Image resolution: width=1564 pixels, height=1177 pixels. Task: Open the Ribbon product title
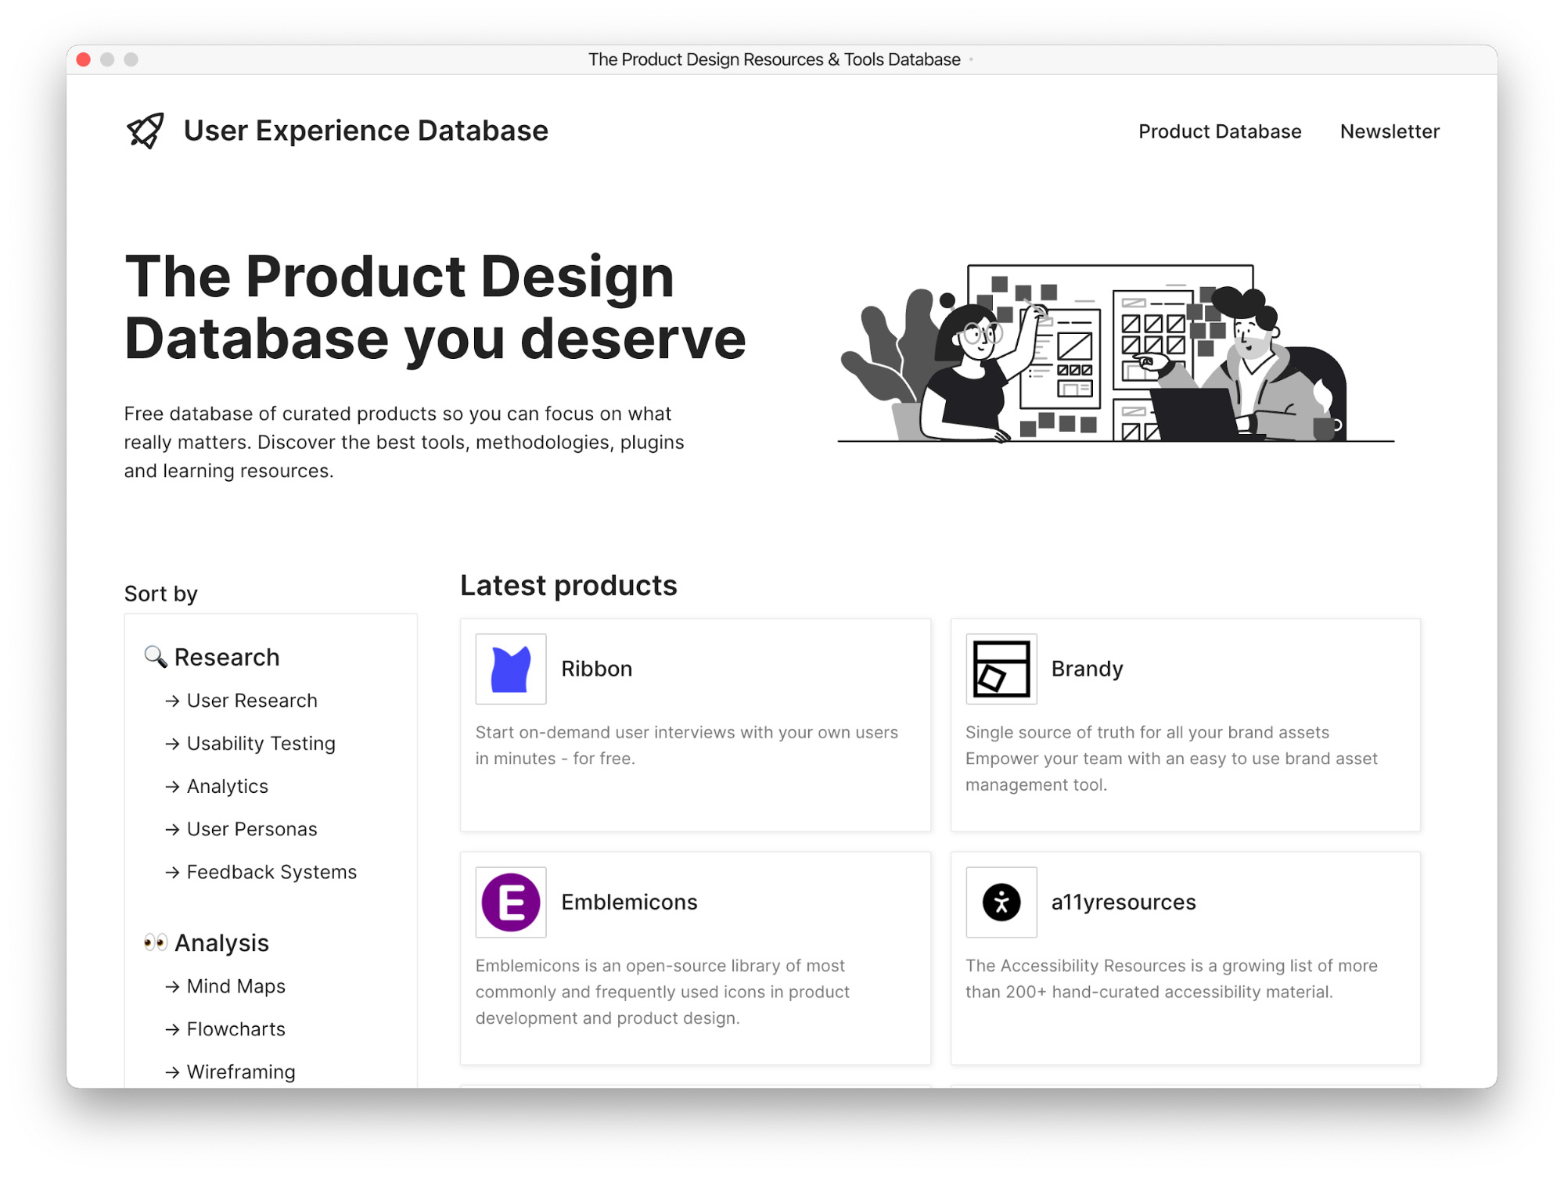click(596, 669)
